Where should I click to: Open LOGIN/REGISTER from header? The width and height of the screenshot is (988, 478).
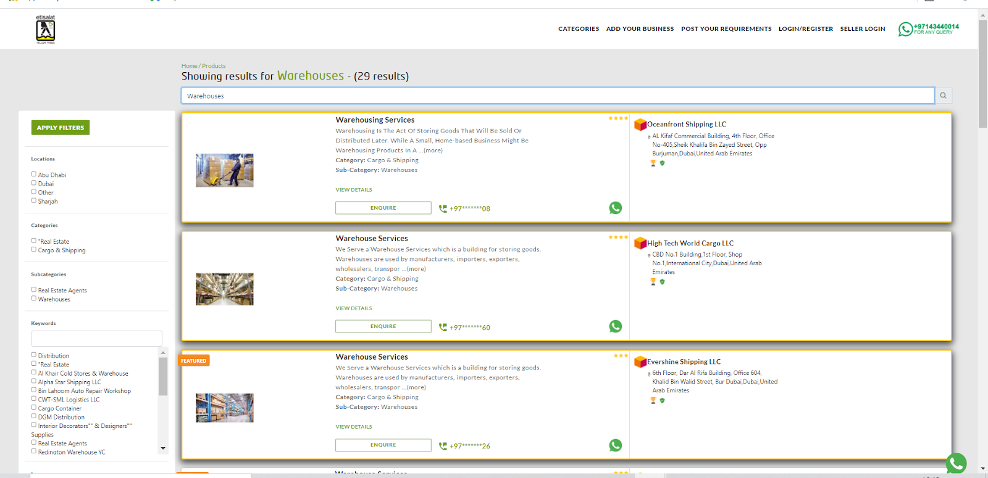click(x=806, y=29)
